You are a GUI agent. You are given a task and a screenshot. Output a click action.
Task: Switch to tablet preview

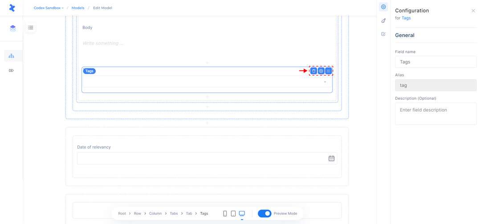tap(233, 214)
